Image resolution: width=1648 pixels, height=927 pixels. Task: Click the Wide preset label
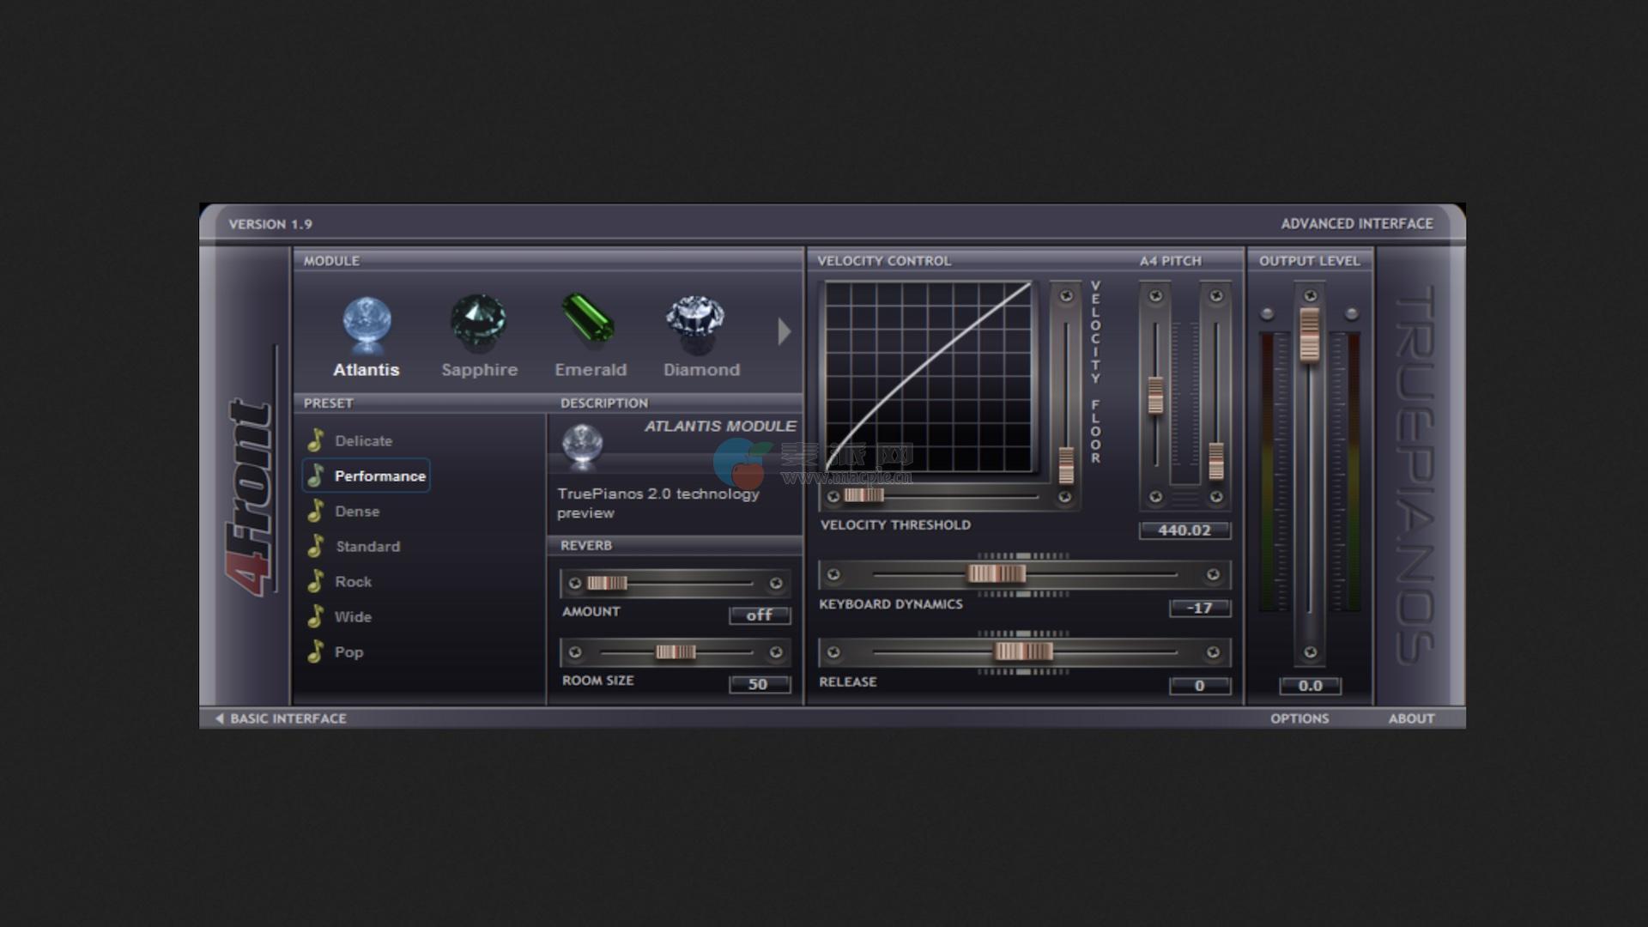(353, 616)
